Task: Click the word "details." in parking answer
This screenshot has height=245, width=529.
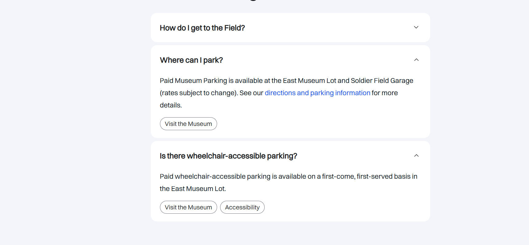Action: click(x=171, y=105)
